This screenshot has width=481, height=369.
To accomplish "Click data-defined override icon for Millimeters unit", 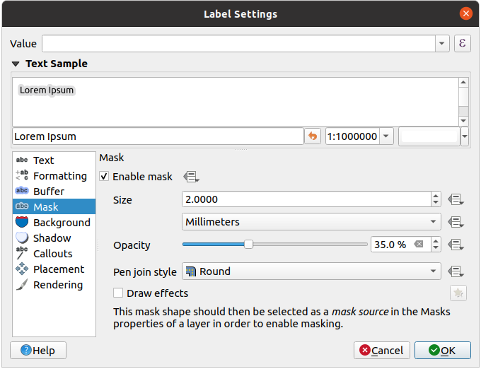I will tap(456, 222).
